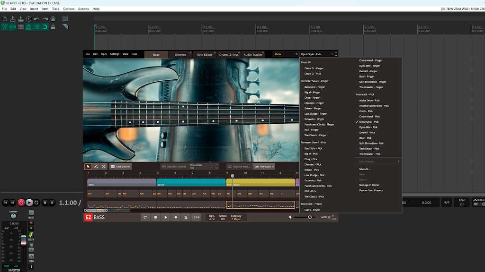Open the Djent Style - Pick preset dropdown
This screenshot has height=272, width=485.
tap(317, 54)
